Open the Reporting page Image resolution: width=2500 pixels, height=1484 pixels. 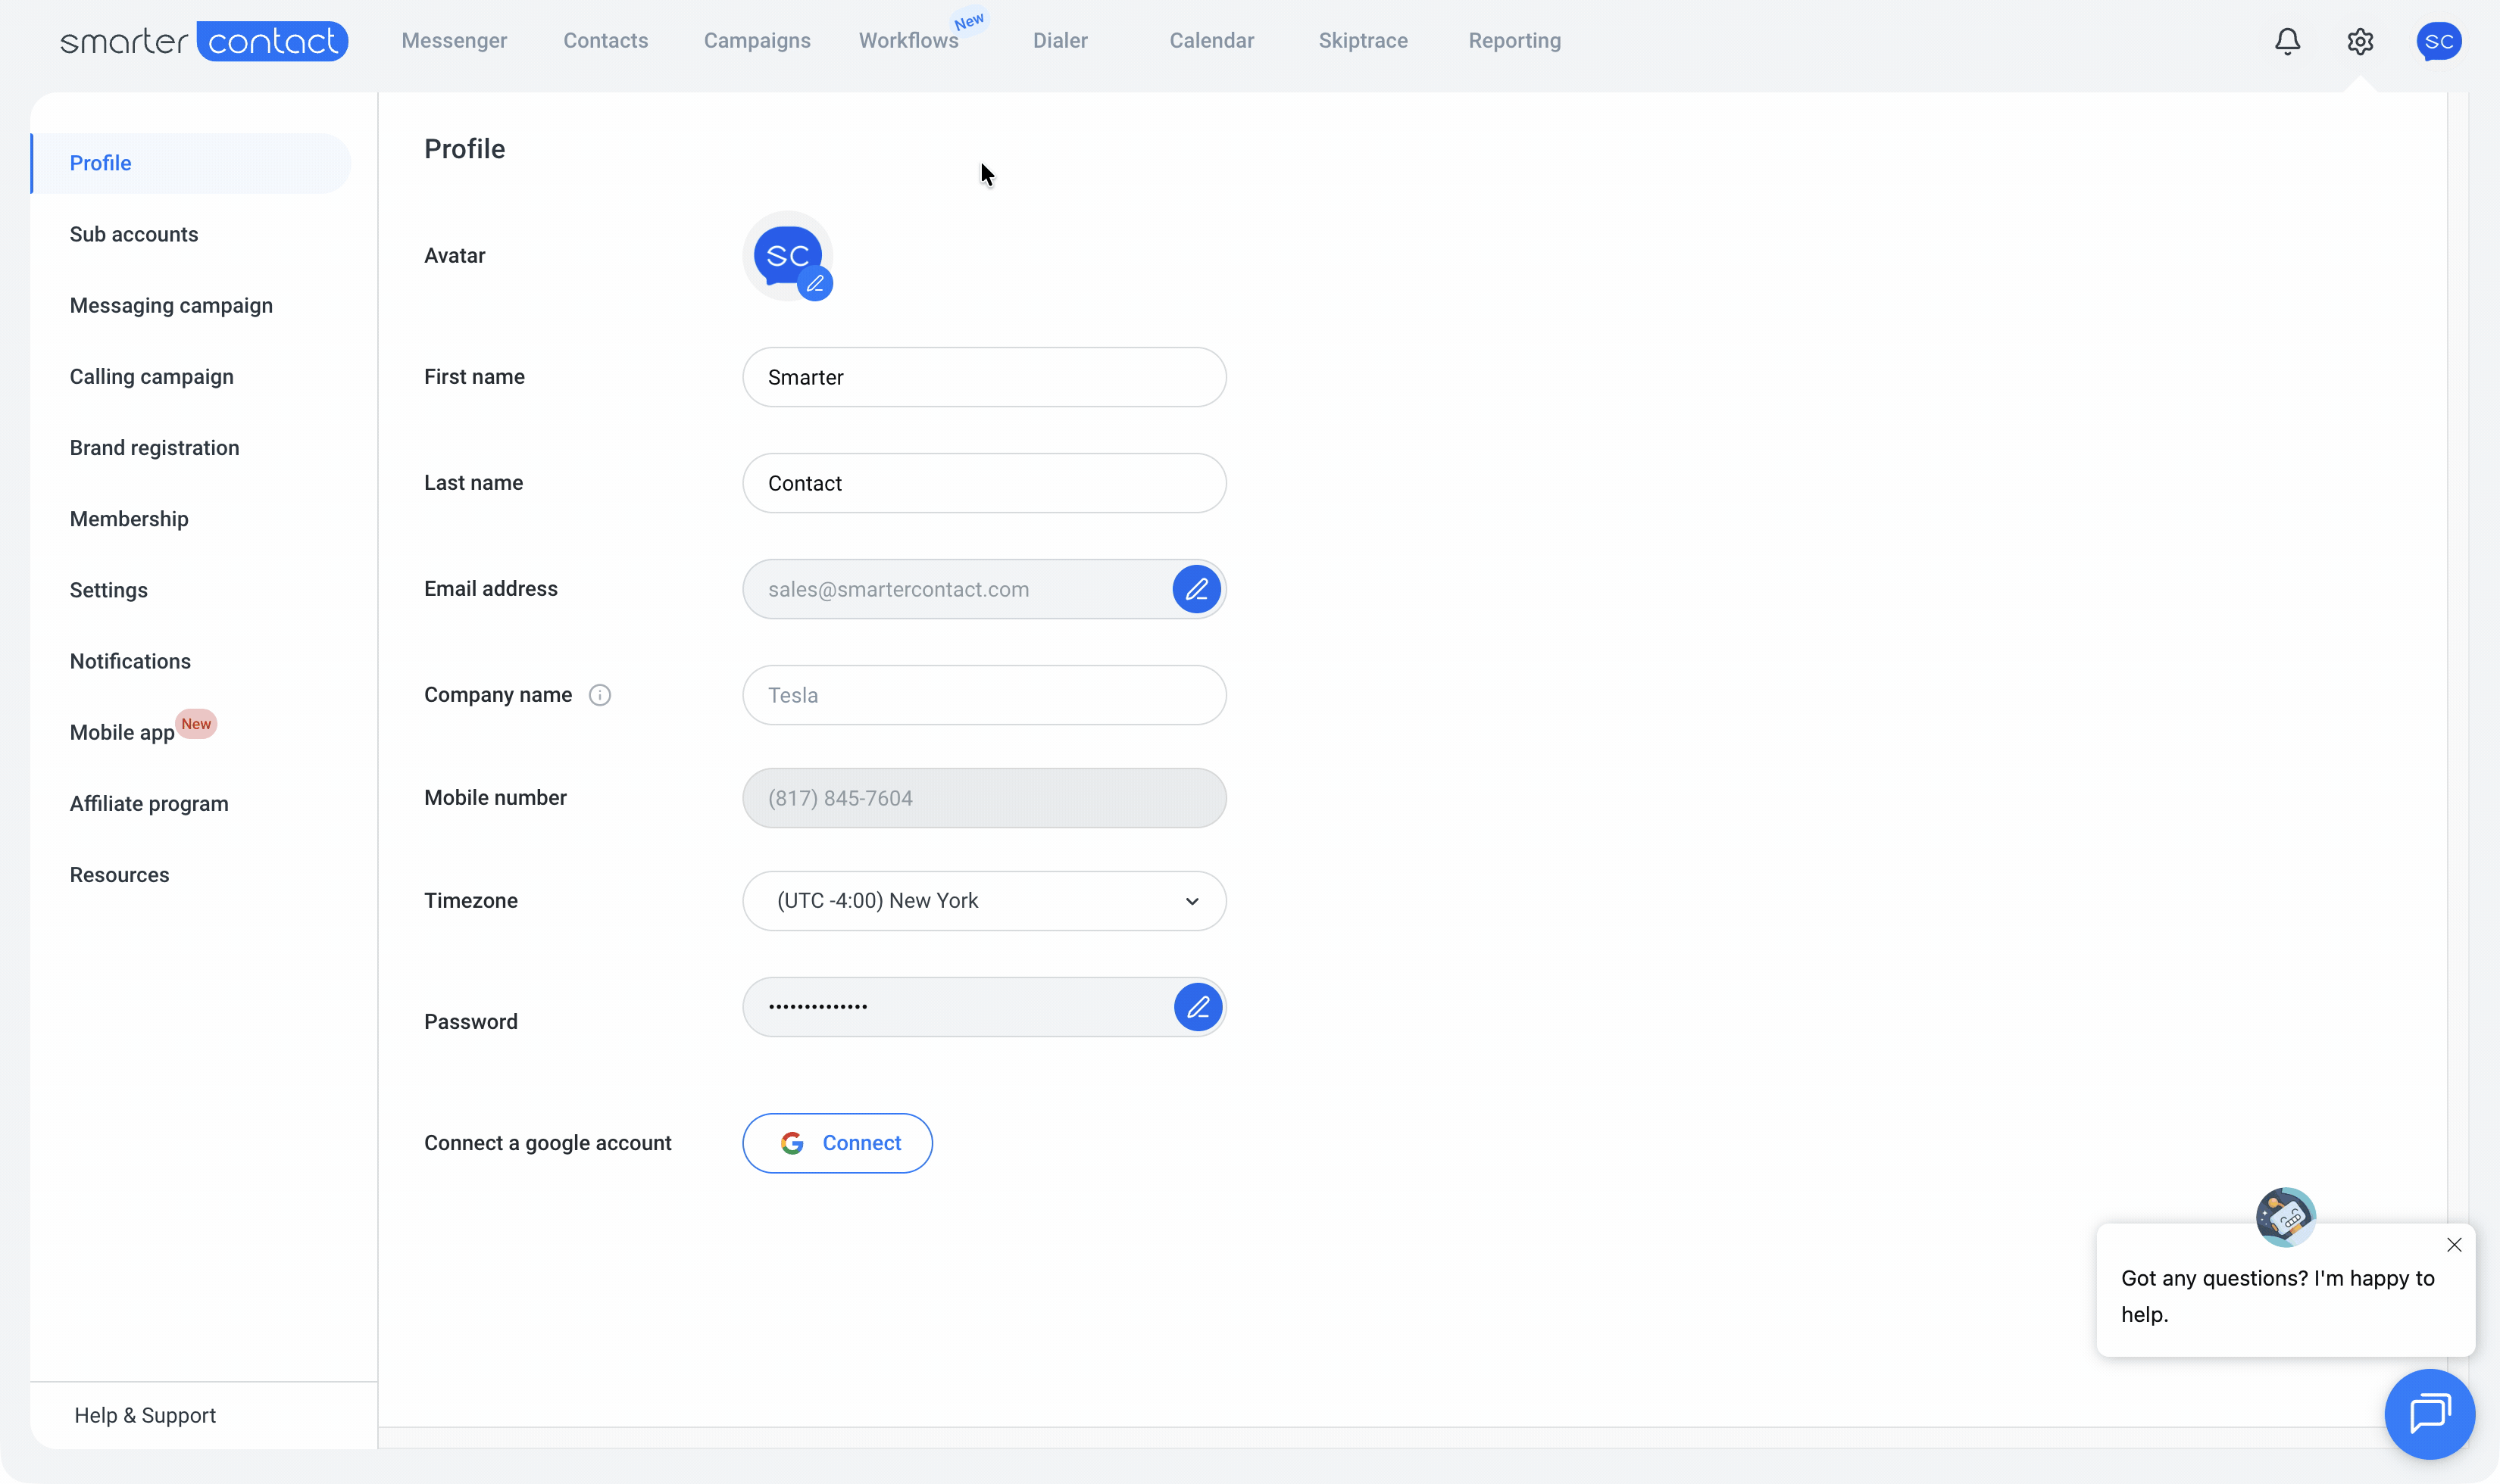[x=1514, y=41]
